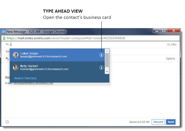Click the type-ahead list scroll down arrow

[x=107, y=72]
